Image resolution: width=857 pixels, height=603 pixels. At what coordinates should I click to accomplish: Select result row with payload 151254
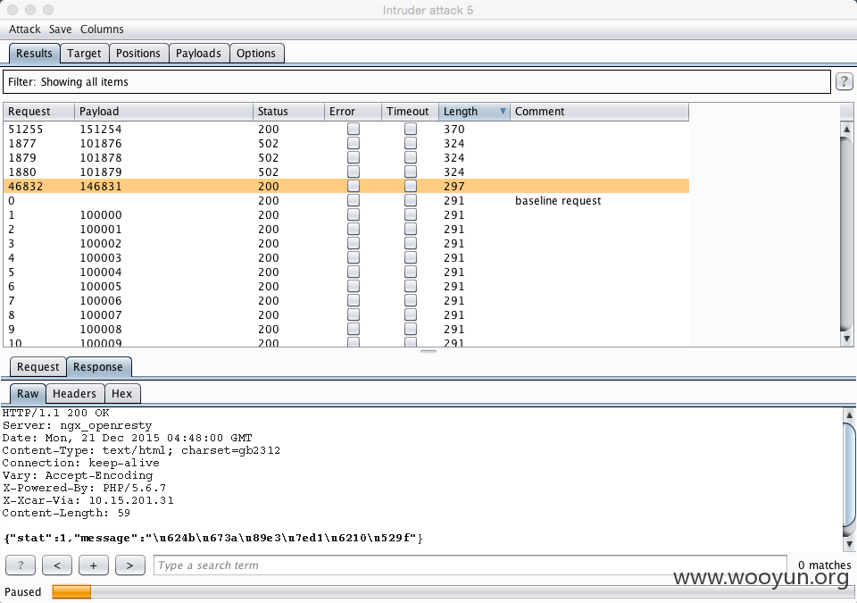click(x=345, y=129)
